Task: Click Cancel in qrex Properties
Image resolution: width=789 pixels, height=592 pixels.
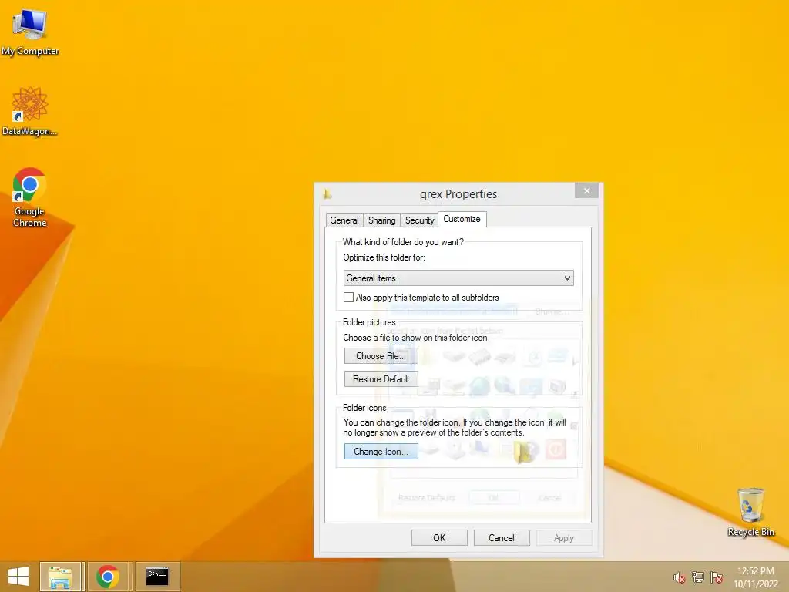Action: 502,537
